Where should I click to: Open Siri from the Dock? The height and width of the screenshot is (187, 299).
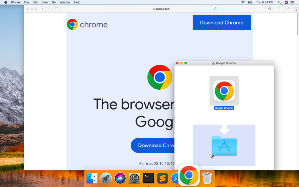[x=120, y=178]
